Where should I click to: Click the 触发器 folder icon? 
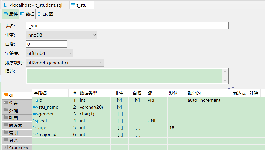(6, 125)
